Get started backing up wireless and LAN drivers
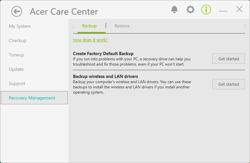The height and width of the screenshot is (163, 250). tap(228, 84)
